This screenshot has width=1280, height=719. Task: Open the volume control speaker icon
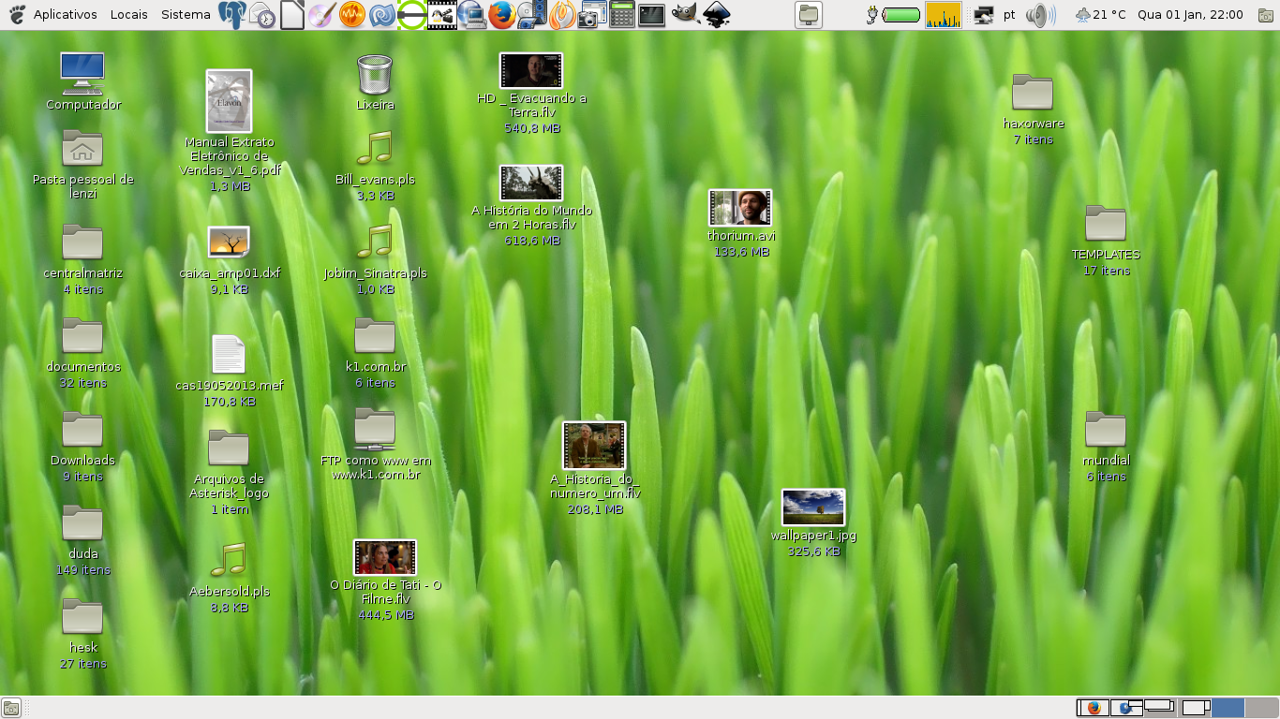click(x=1039, y=15)
